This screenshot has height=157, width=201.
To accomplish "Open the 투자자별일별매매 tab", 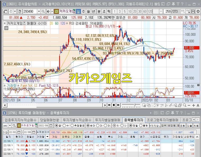I will 108,120.
